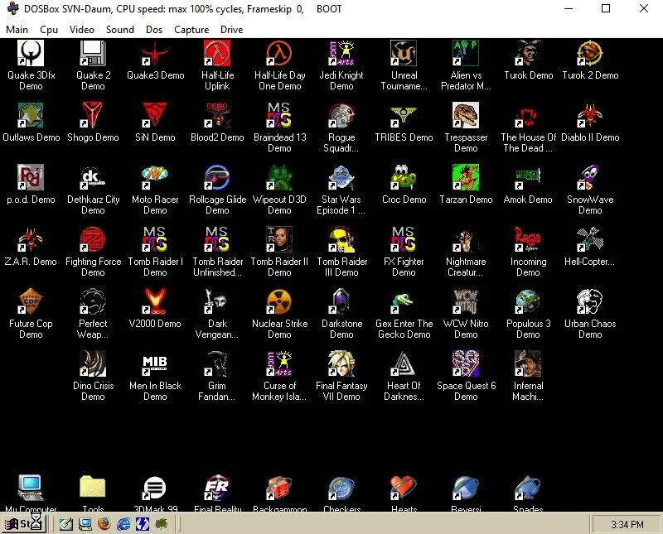
Task: Open the Blood2 Demo icon
Action: click(x=217, y=115)
